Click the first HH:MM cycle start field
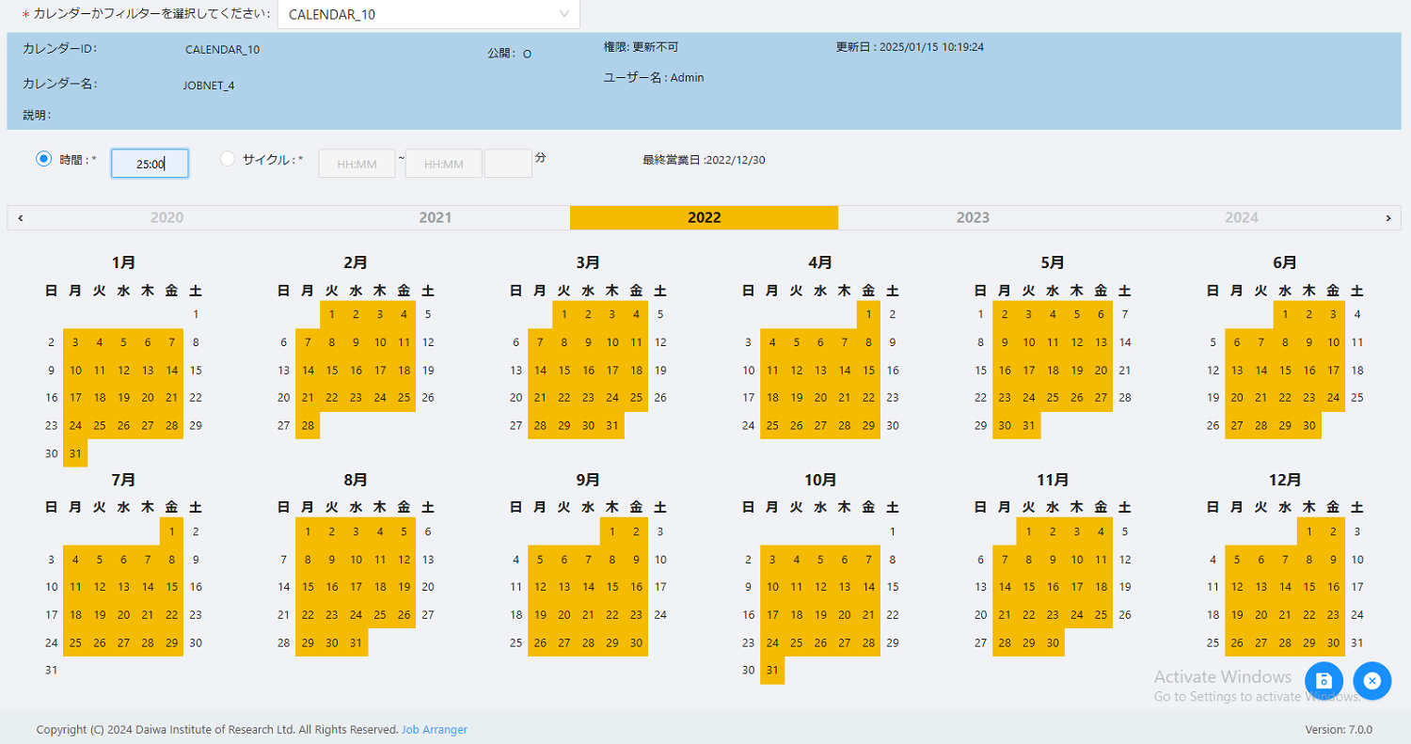The height and width of the screenshot is (744, 1411). point(357,163)
